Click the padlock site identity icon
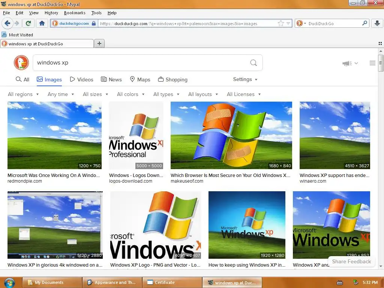 point(93,24)
